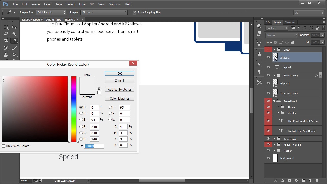Screen dimensions: 327x184
Task: Enable Only Web Colors checkbox
Action: click(4, 146)
